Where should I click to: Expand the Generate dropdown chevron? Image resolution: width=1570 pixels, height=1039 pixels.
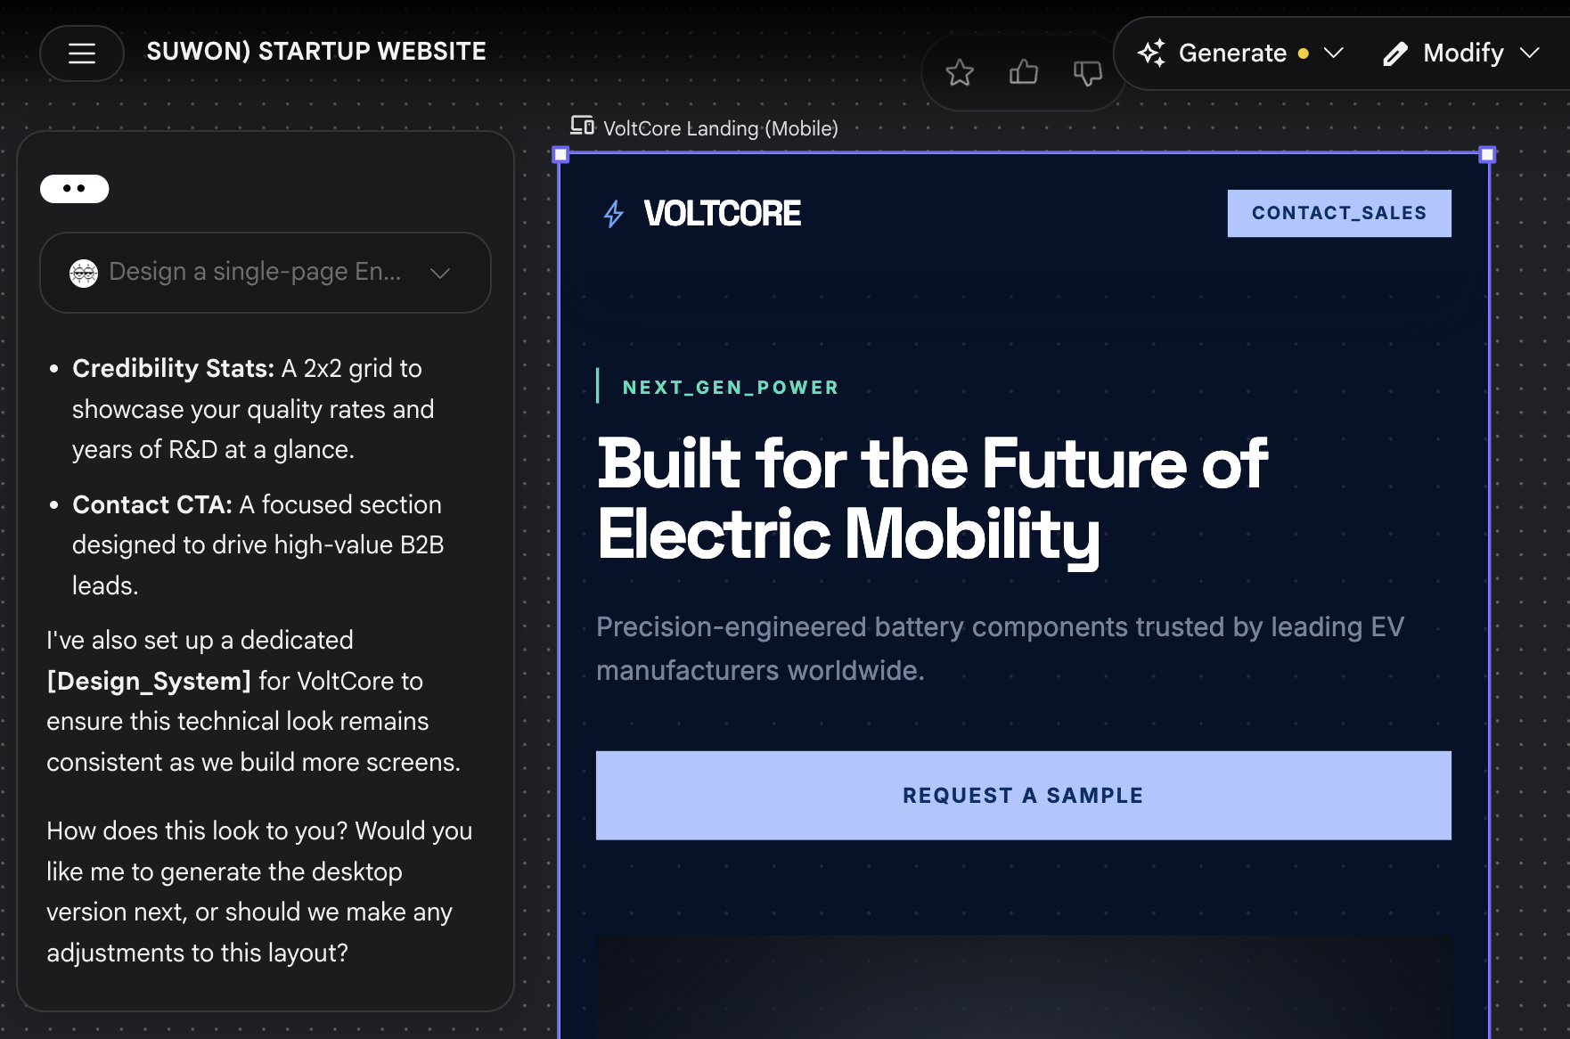(x=1334, y=53)
